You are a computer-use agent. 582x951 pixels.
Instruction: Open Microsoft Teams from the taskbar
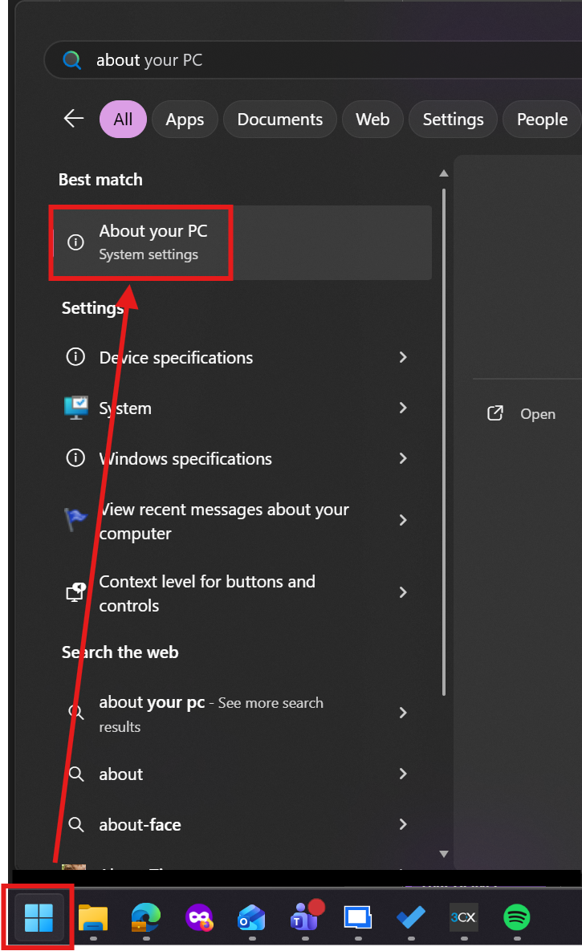click(305, 917)
